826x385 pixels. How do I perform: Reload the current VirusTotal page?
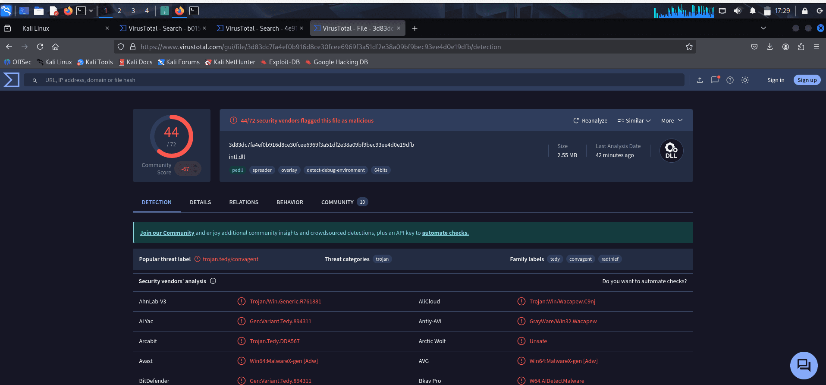click(x=40, y=47)
